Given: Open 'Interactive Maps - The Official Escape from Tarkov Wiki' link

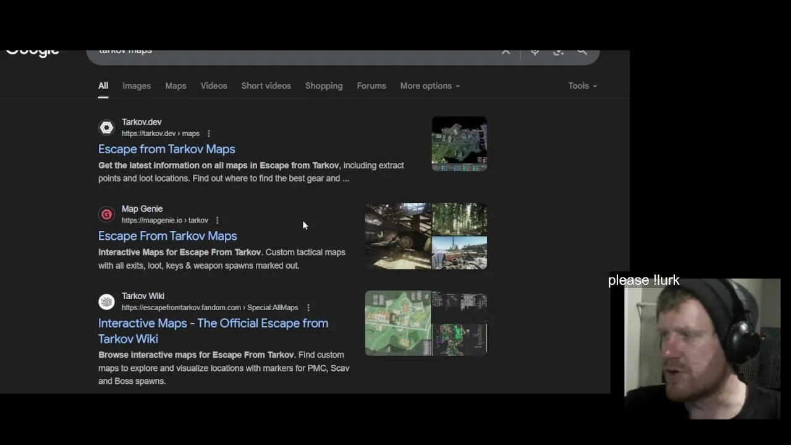Looking at the screenshot, I should coord(213,331).
